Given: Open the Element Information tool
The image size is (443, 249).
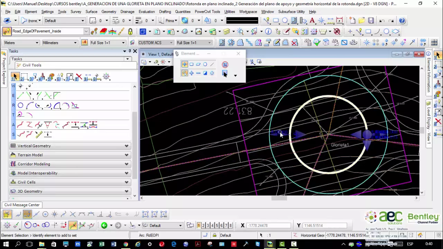Looking at the screenshot, I should [268, 32].
